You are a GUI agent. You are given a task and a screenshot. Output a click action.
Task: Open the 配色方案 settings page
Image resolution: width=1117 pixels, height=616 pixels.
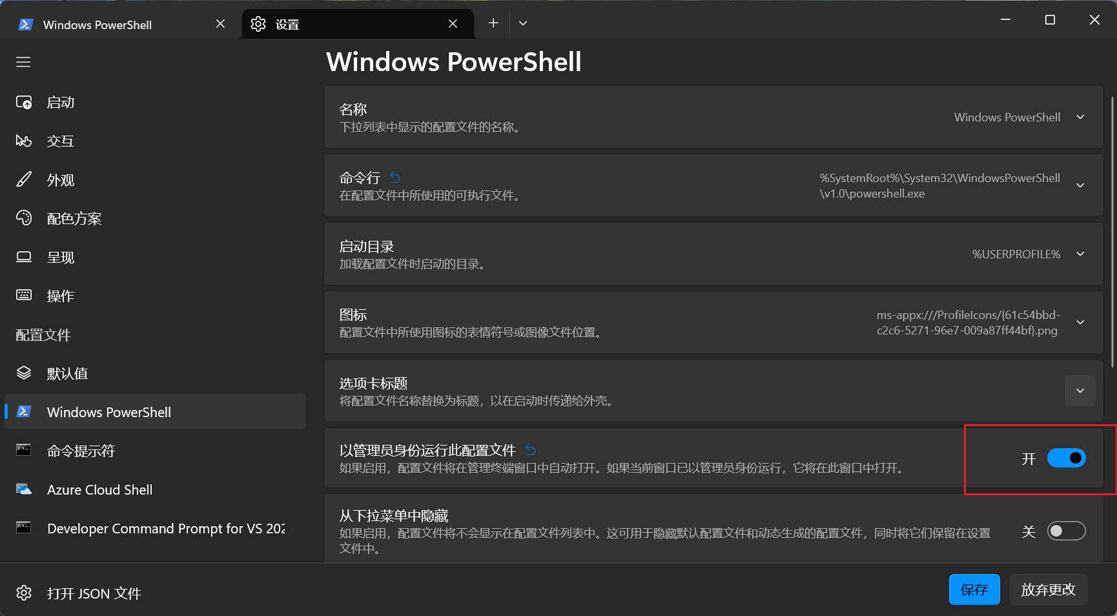155,219
